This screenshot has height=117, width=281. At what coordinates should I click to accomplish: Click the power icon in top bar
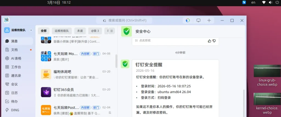(x=277, y=2)
